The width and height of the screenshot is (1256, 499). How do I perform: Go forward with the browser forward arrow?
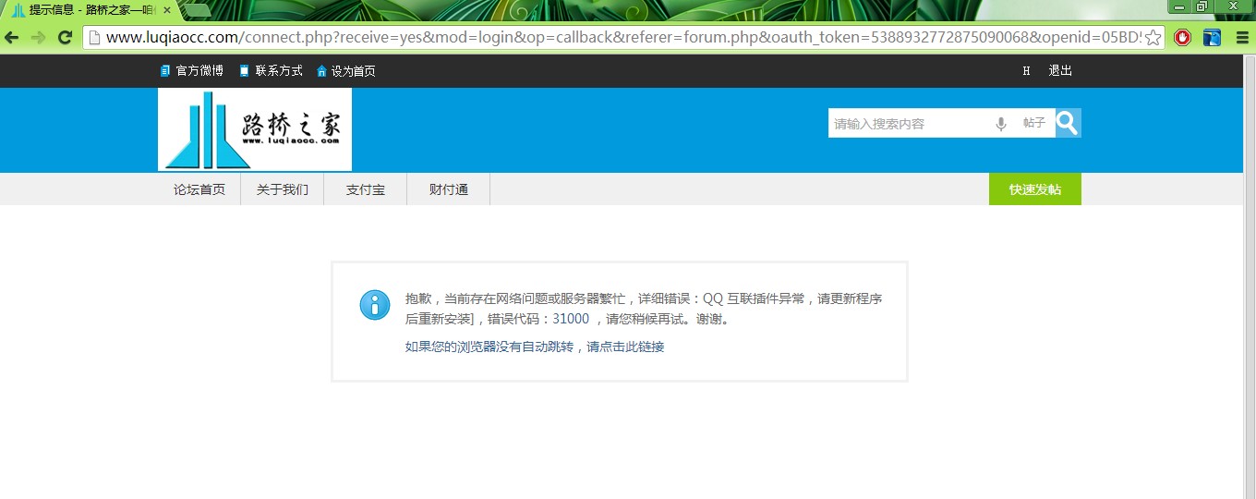pos(38,38)
